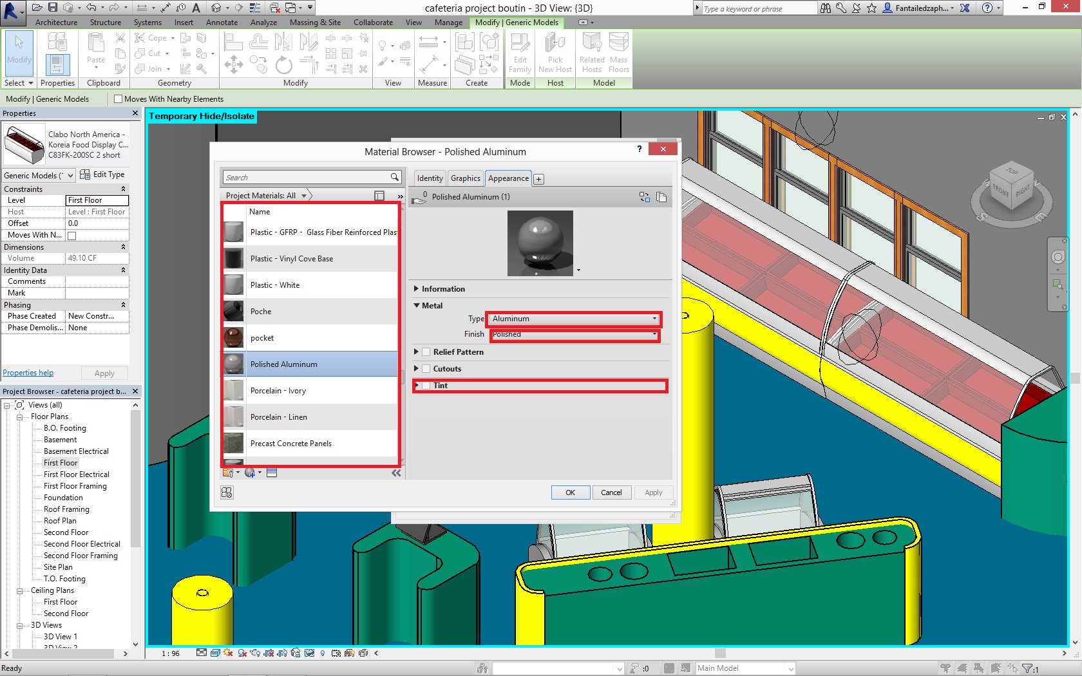Click the Rotate tool circular arrow icon
The image size is (1082, 676).
pyautogui.click(x=283, y=64)
